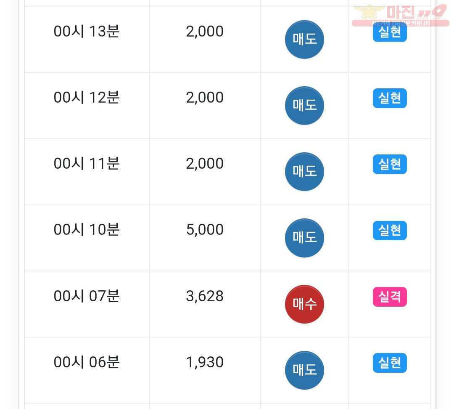Click the 마진 watermark logo at top right
Image resolution: width=454 pixels, height=409 pixels.
coord(401,15)
